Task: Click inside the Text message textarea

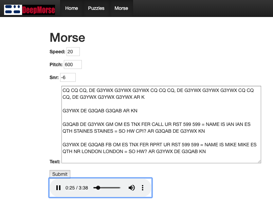Action: click(x=161, y=125)
